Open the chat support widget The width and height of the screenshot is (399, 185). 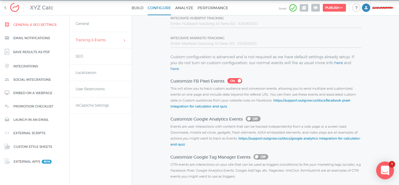(385, 170)
